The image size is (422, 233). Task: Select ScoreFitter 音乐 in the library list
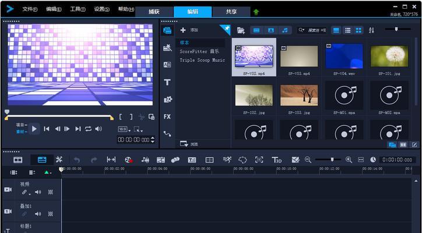pos(199,51)
